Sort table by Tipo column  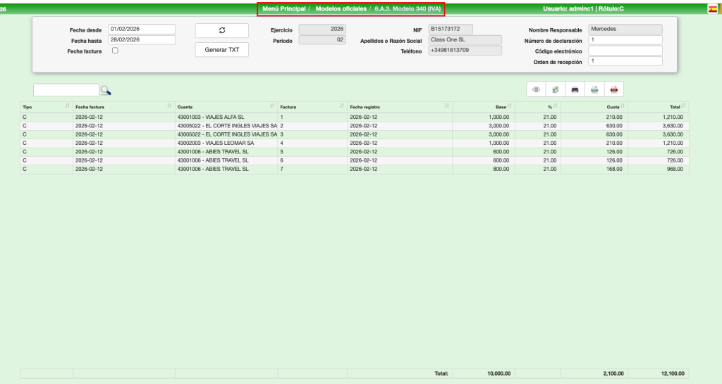pyautogui.click(x=45, y=106)
